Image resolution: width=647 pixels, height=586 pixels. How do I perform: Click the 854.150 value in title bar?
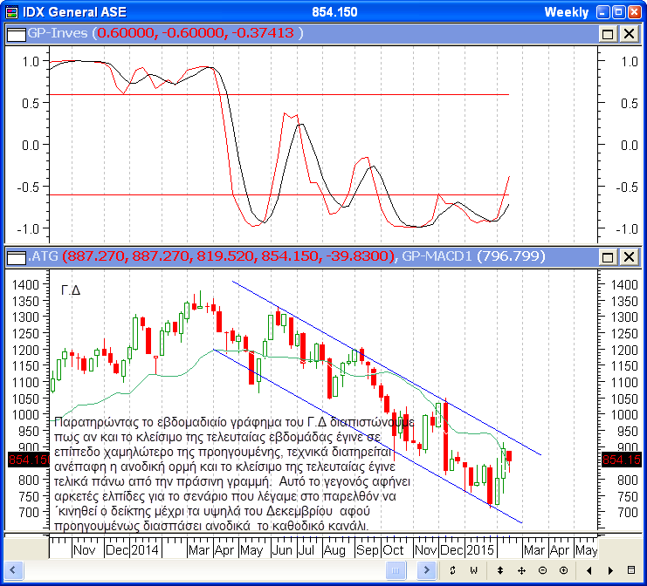coord(334,12)
